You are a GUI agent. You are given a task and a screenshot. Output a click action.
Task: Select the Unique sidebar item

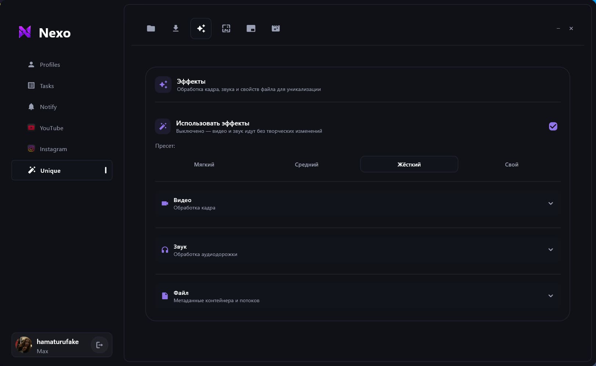[62, 170]
